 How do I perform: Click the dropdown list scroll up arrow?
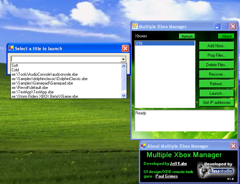124,66
